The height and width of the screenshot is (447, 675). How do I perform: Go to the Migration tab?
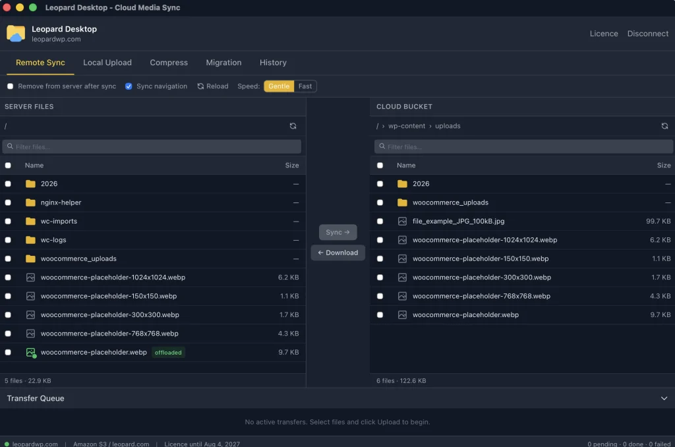tap(223, 63)
